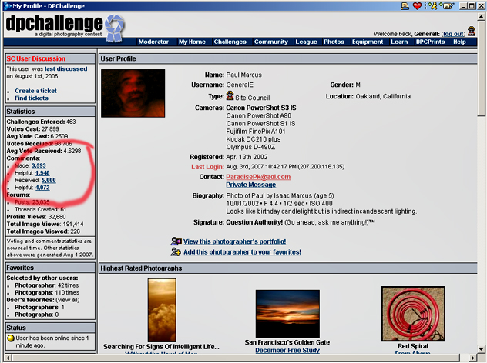Click the horizontal scrollbar left arrow
The image size is (487, 363).
[x=8, y=358]
